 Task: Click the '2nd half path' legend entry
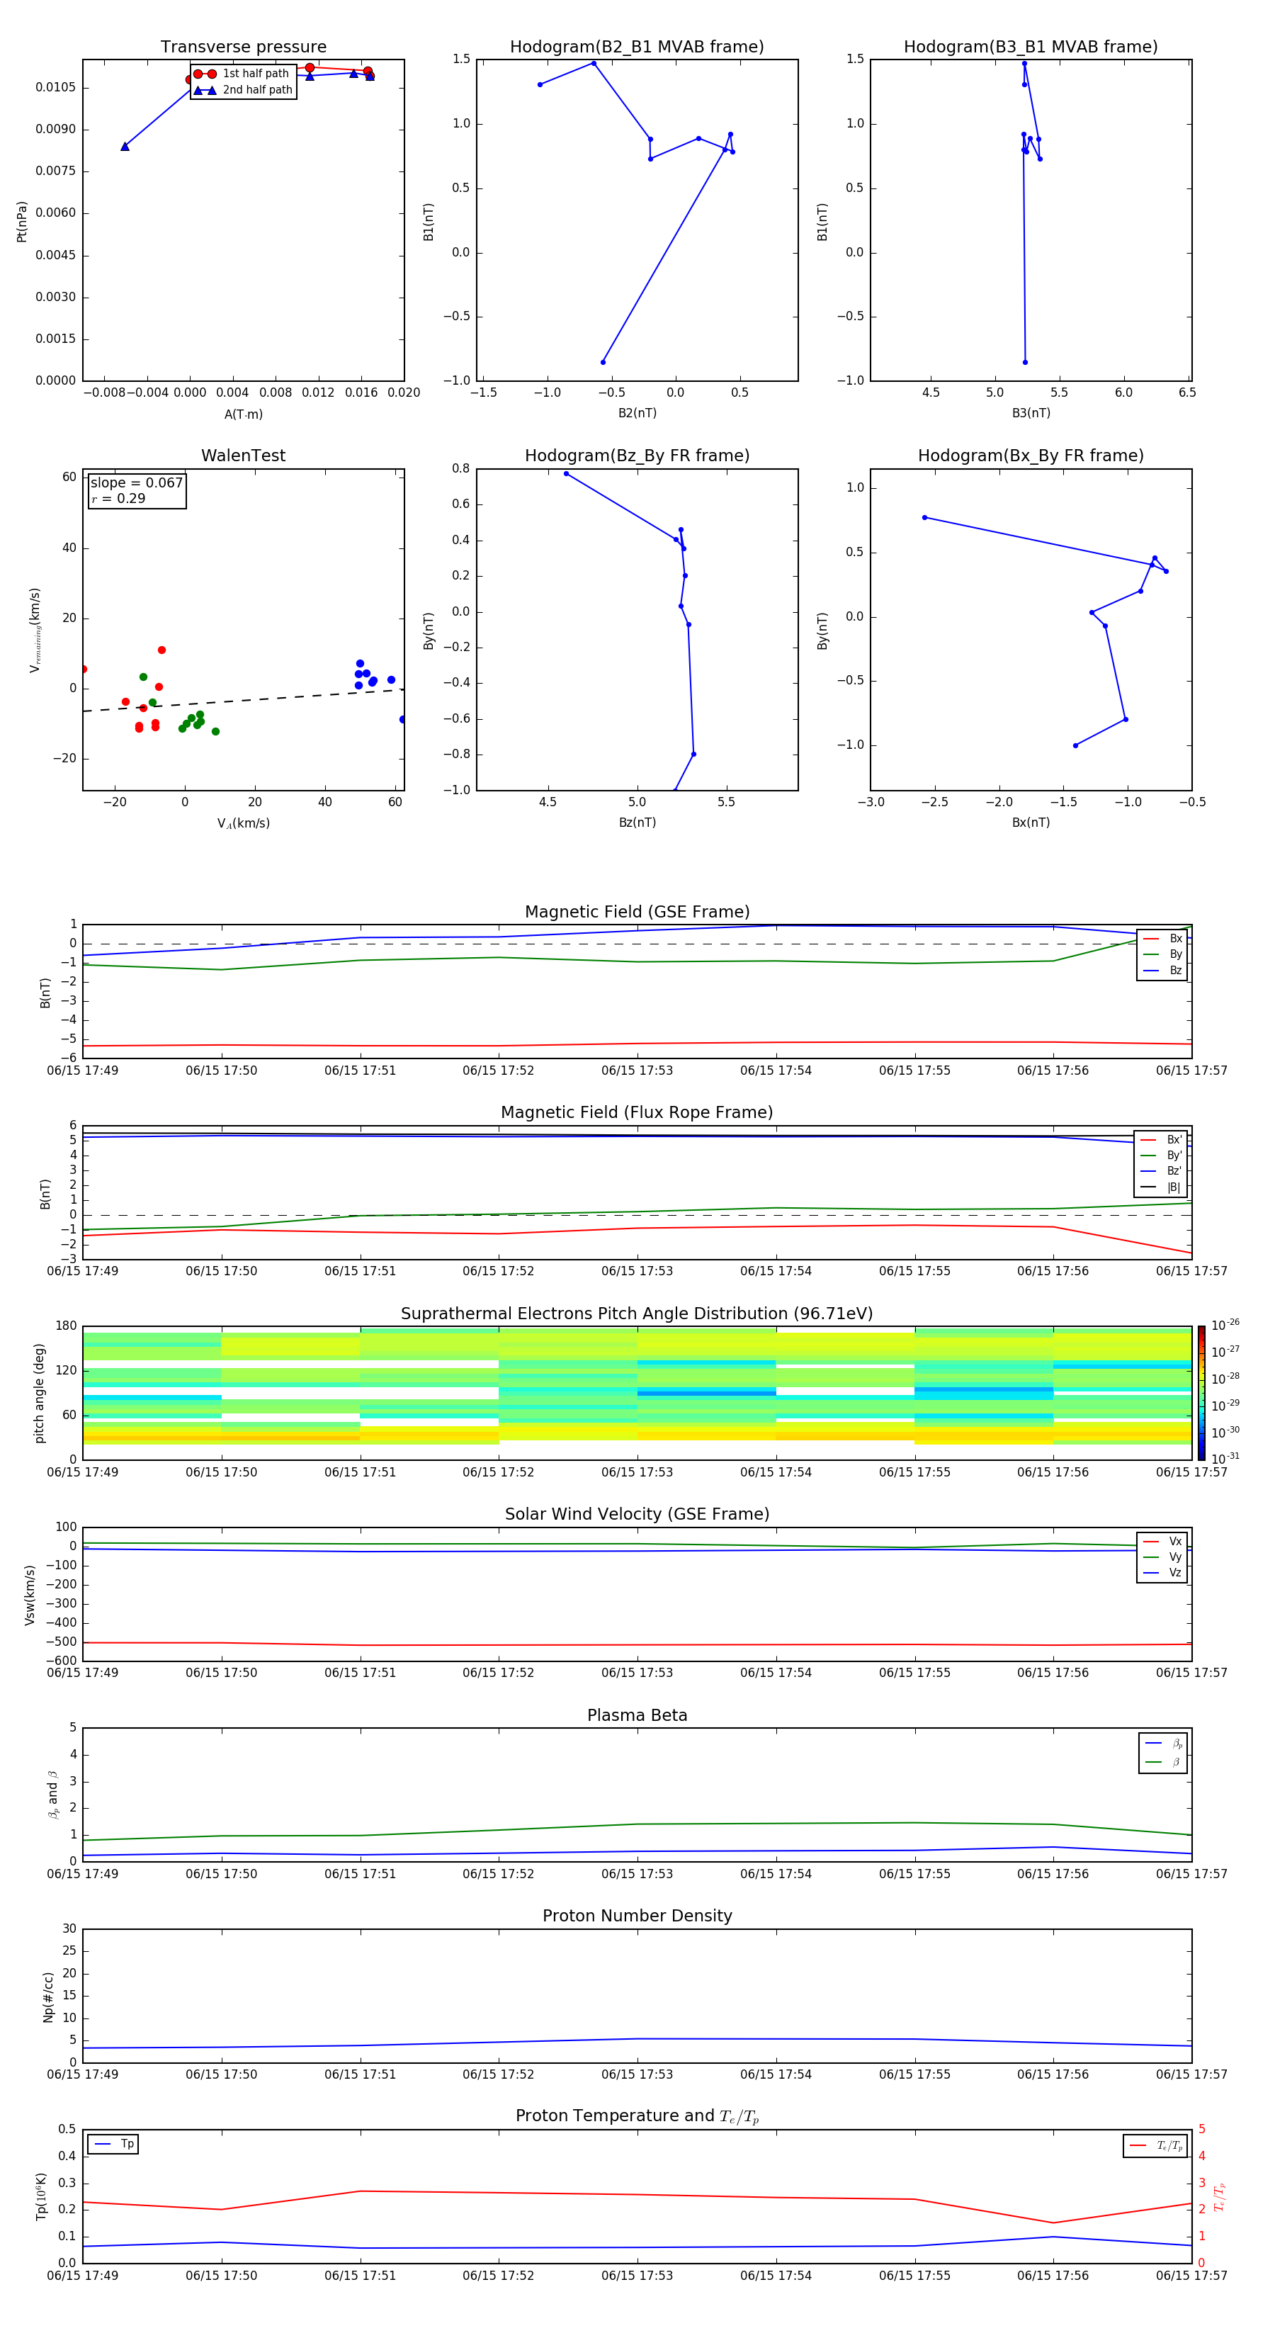(242, 90)
